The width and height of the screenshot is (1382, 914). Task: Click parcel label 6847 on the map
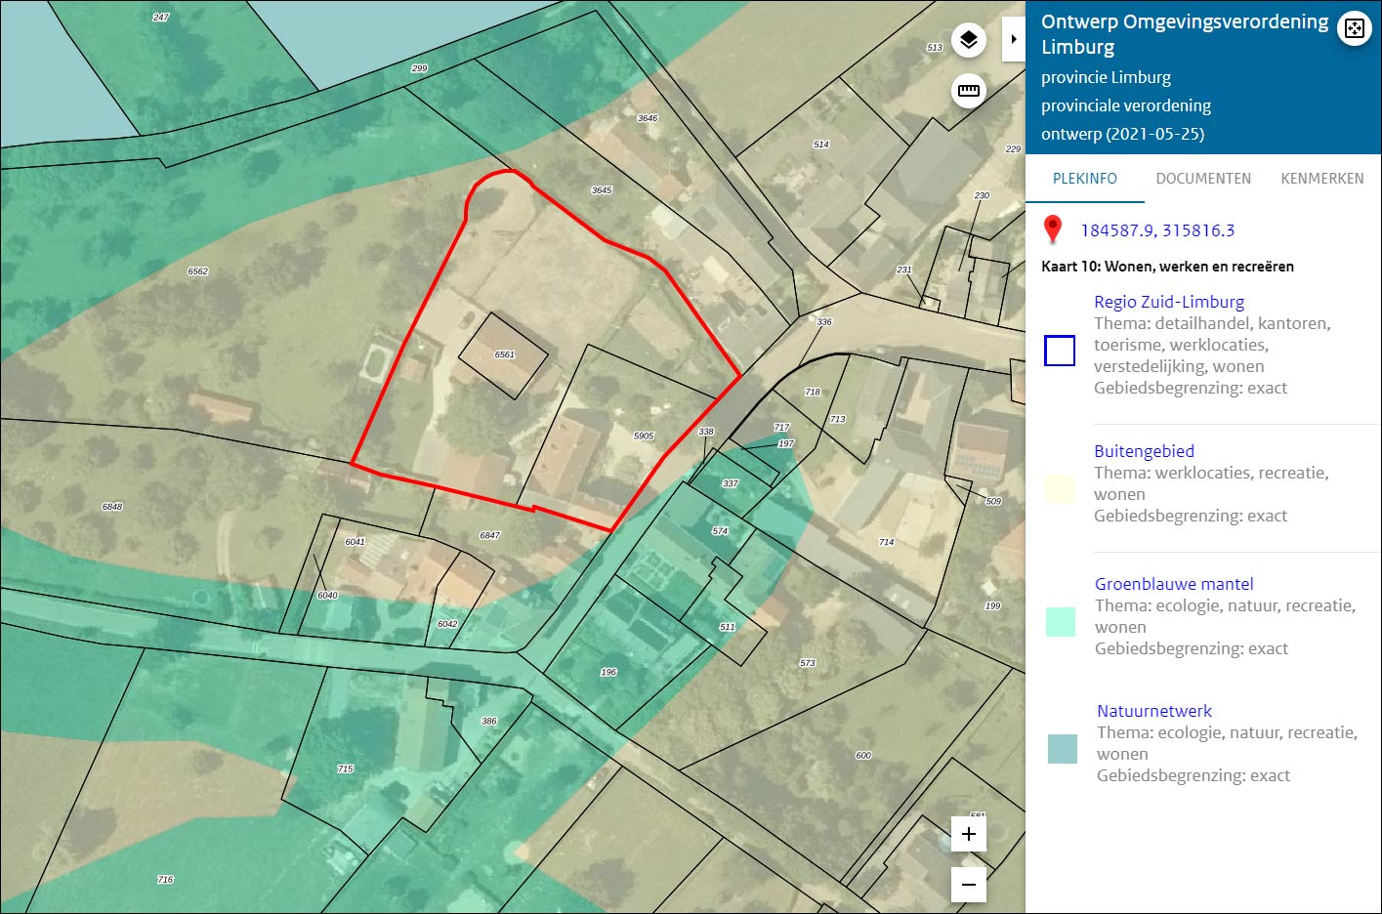(x=489, y=536)
